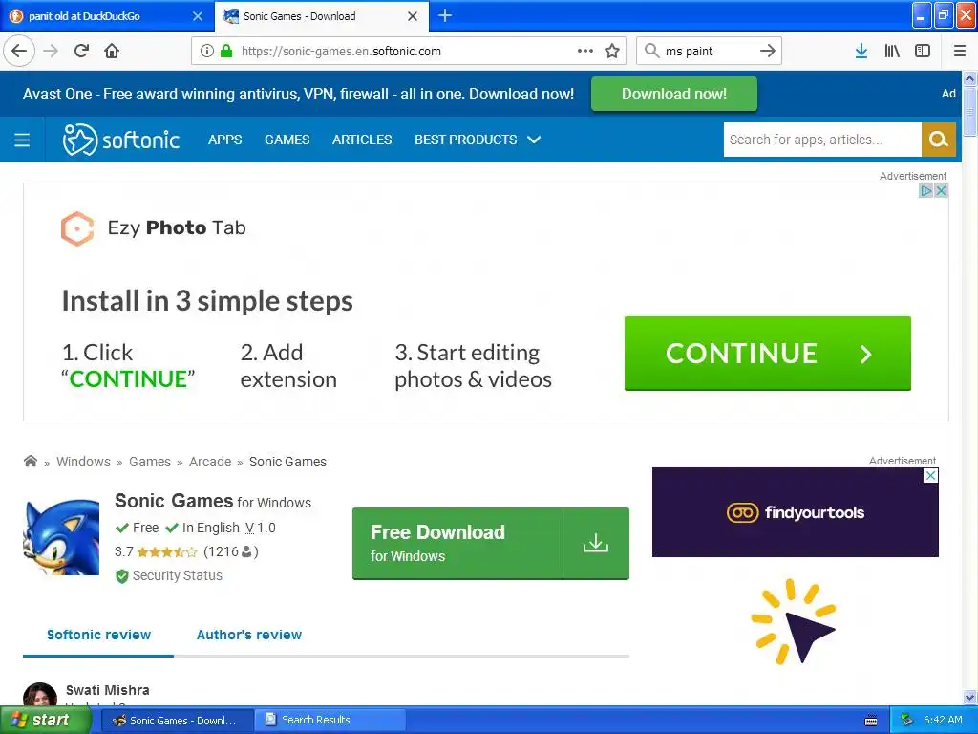Click the download arrow icon on green button

[596, 543]
